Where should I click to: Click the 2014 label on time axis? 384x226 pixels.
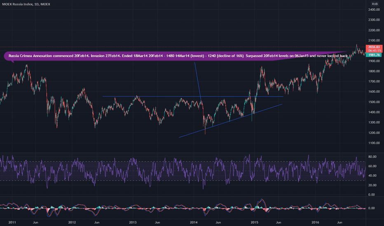pyautogui.click(x=194, y=222)
